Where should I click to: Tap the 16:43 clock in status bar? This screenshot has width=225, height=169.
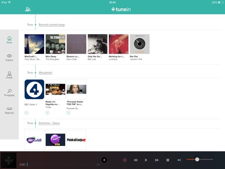tap(112, 3)
